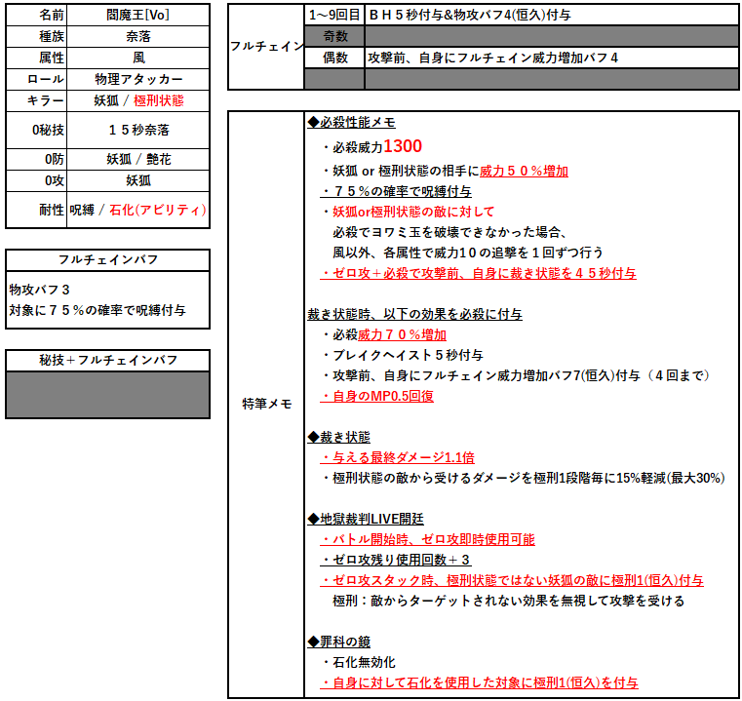
Task: Select the '◆裁き状態' heading
Action: coord(338,438)
